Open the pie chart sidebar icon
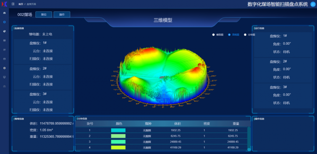 pyautogui.click(x=4, y=31)
